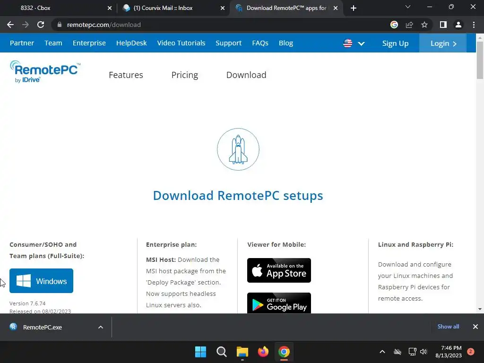484x363 pixels.
Task: Click the US flag language icon
Action: pos(347,43)
